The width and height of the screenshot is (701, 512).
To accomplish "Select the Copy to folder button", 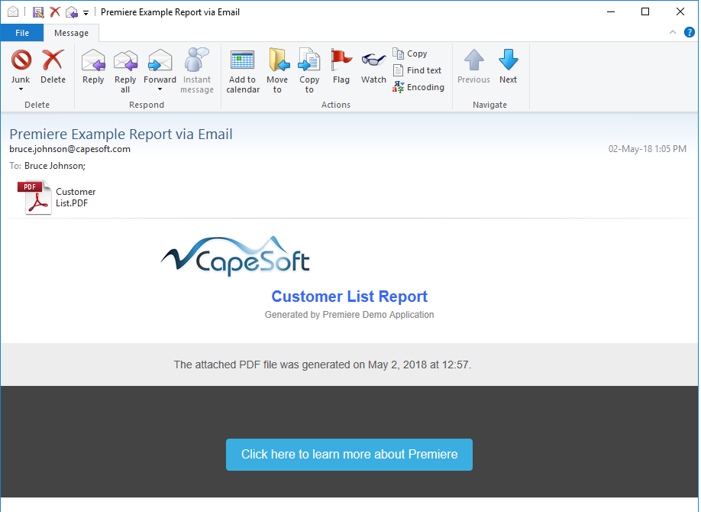I will pos(309,71).
